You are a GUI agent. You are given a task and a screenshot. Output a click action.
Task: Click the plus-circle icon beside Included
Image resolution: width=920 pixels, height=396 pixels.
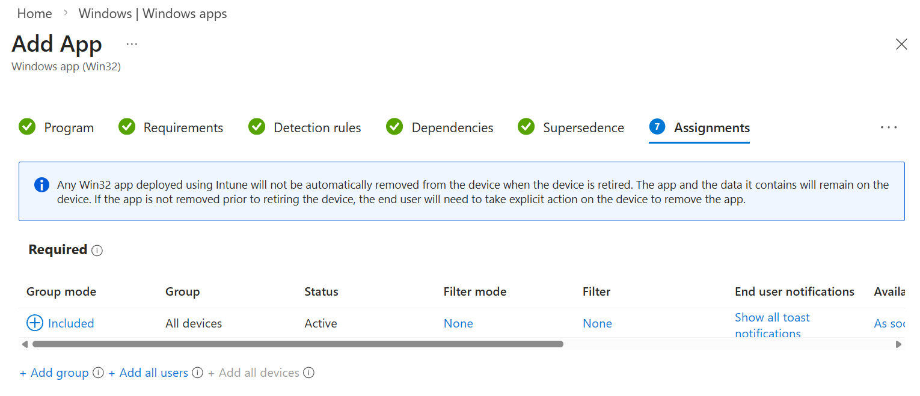click(x=35, y=323)
